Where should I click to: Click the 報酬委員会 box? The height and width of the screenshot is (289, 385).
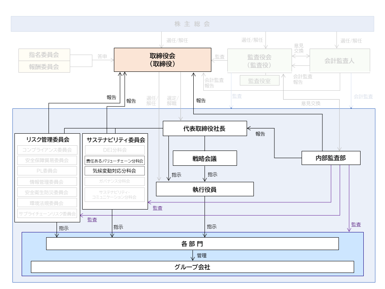[x=44, y=67]
